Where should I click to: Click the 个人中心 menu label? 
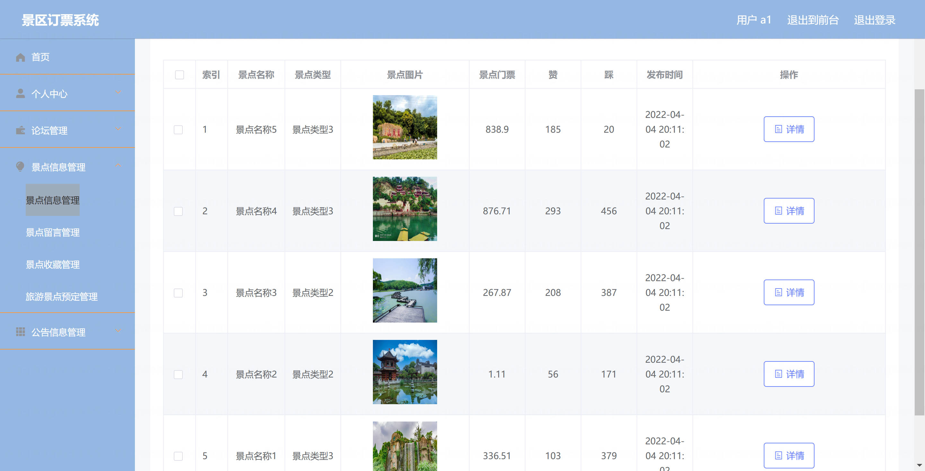click(49, 94)
